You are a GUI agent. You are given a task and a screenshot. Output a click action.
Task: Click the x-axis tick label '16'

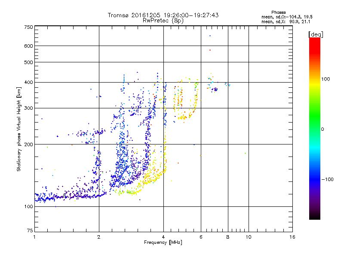292,237
